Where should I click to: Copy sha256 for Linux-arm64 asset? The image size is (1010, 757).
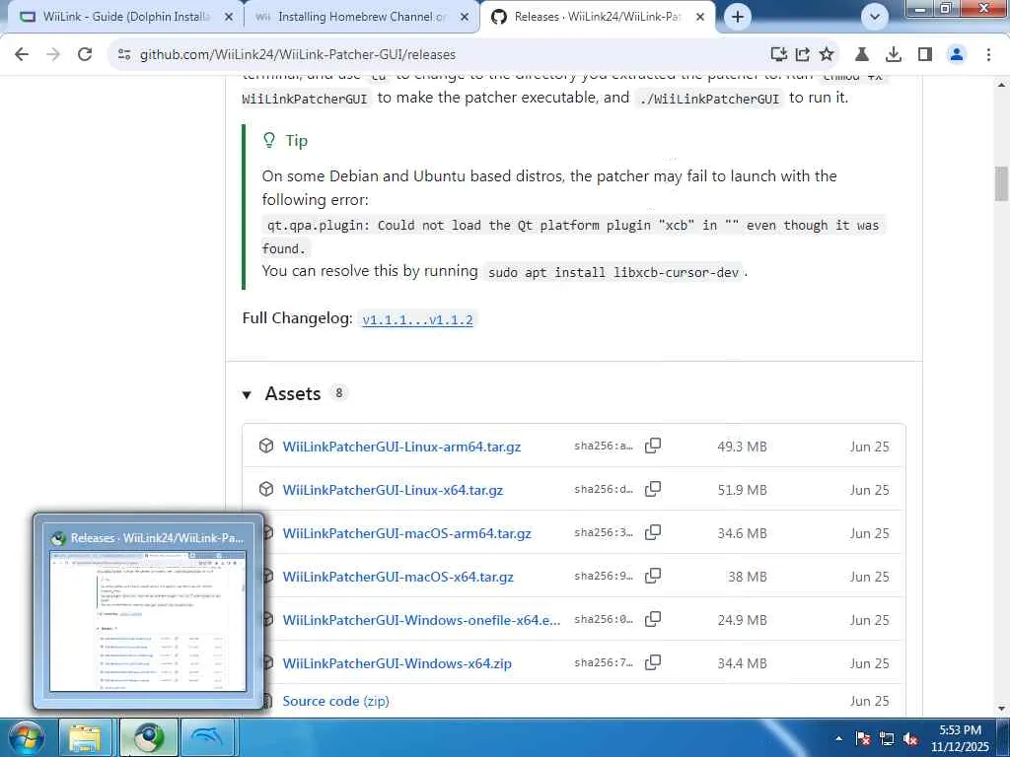coord(653,446)
